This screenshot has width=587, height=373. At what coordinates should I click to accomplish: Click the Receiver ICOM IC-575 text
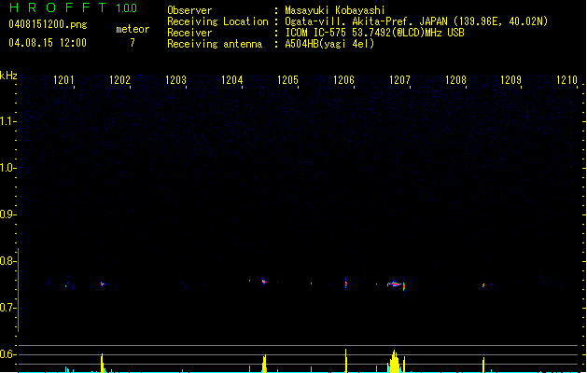(x=375, y=33)
